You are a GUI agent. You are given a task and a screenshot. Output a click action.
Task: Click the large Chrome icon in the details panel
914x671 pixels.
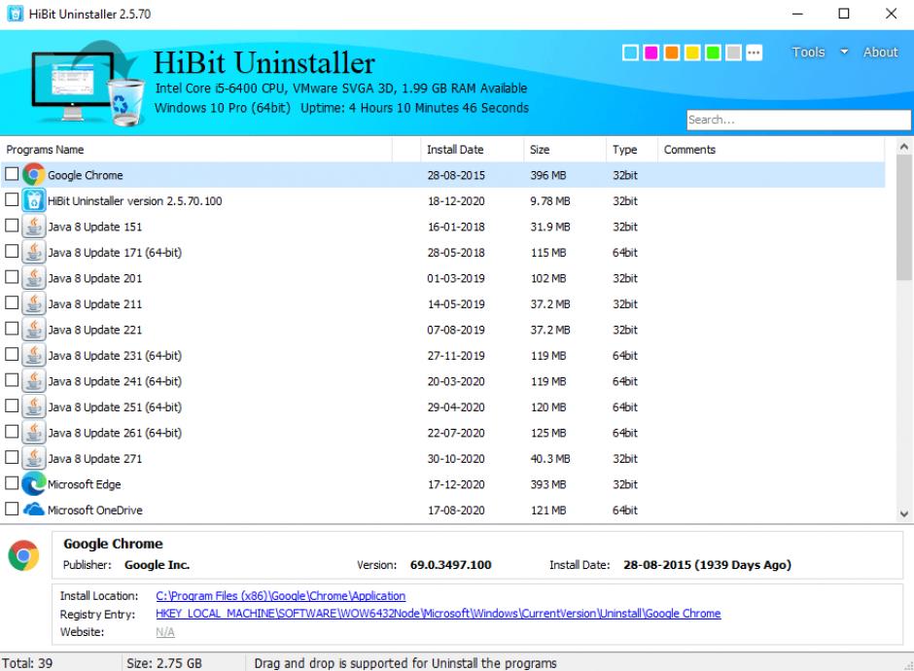23,555
